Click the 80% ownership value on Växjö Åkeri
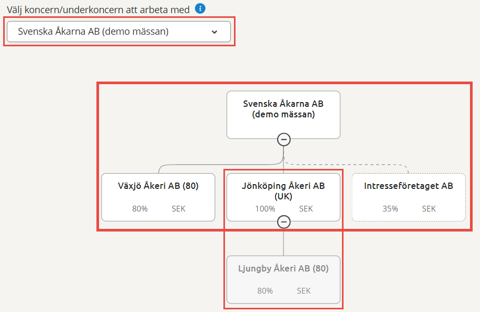Image resolution: width=480 pixels, height=312 pixels. pyautogui.click(x=140, y=209)
